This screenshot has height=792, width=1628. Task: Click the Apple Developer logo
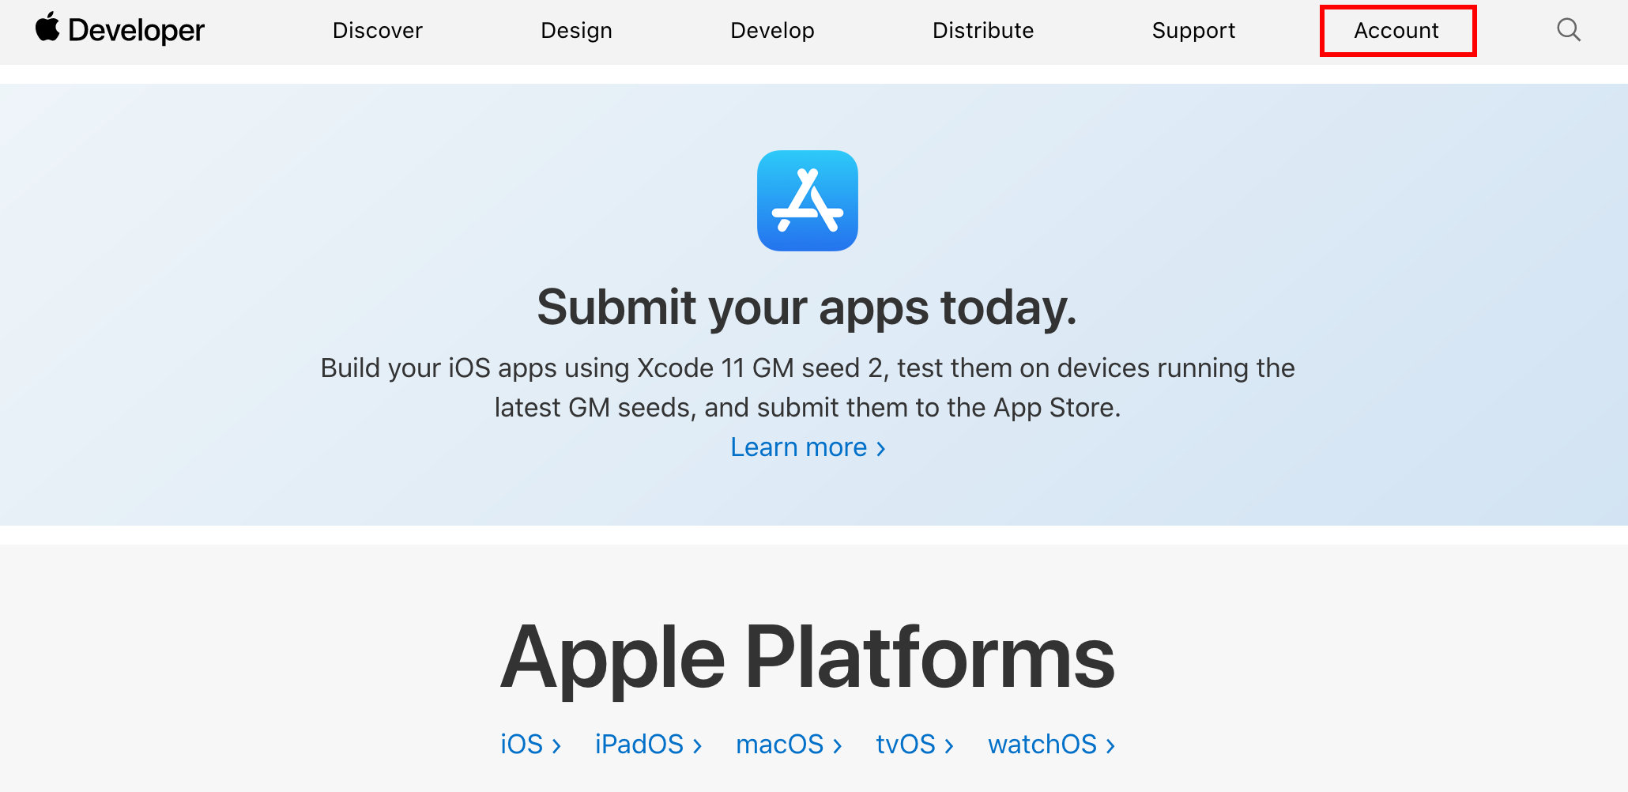click(x=119, y=30)
